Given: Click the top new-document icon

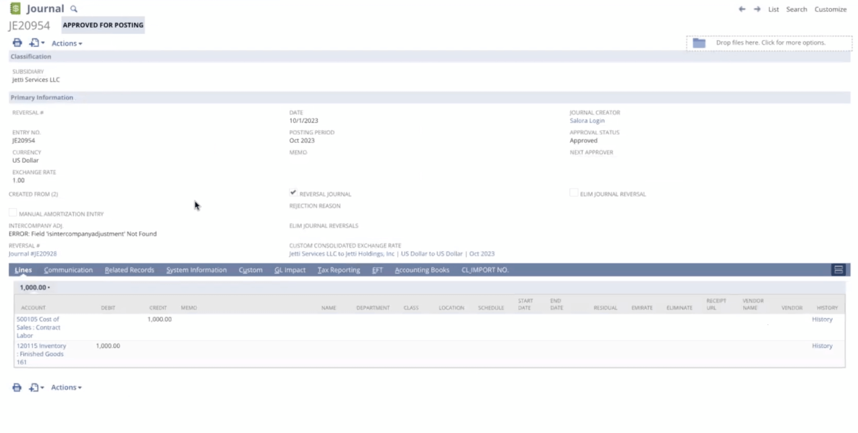Looking at the screenshot, I should (34, 43).
